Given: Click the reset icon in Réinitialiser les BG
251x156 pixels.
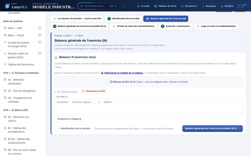Looking at the screenshot, I should 83,91.
